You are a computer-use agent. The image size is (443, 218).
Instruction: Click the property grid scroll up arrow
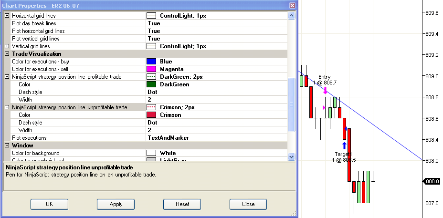[292, 16]
